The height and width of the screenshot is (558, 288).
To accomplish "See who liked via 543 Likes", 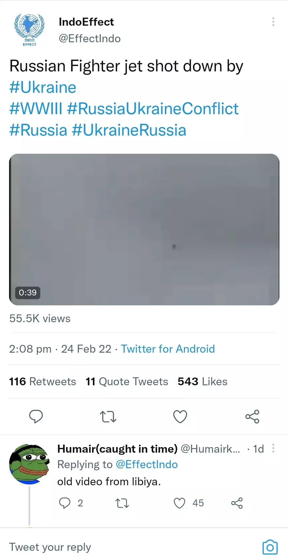I will click(202, 382).
